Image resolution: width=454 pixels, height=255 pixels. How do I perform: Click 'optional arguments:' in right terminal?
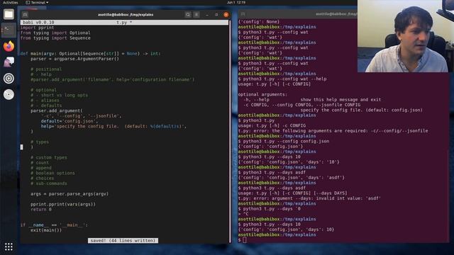(x=262, y=94)
